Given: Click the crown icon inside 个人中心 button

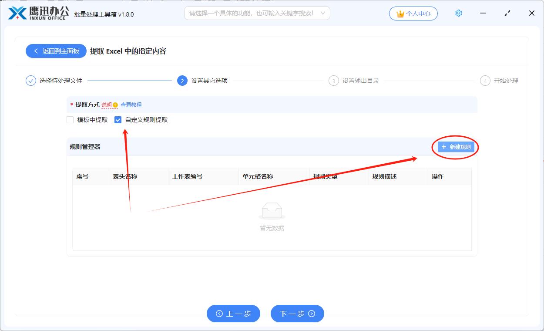Looking at the screenshot, I should click(401, 14).
